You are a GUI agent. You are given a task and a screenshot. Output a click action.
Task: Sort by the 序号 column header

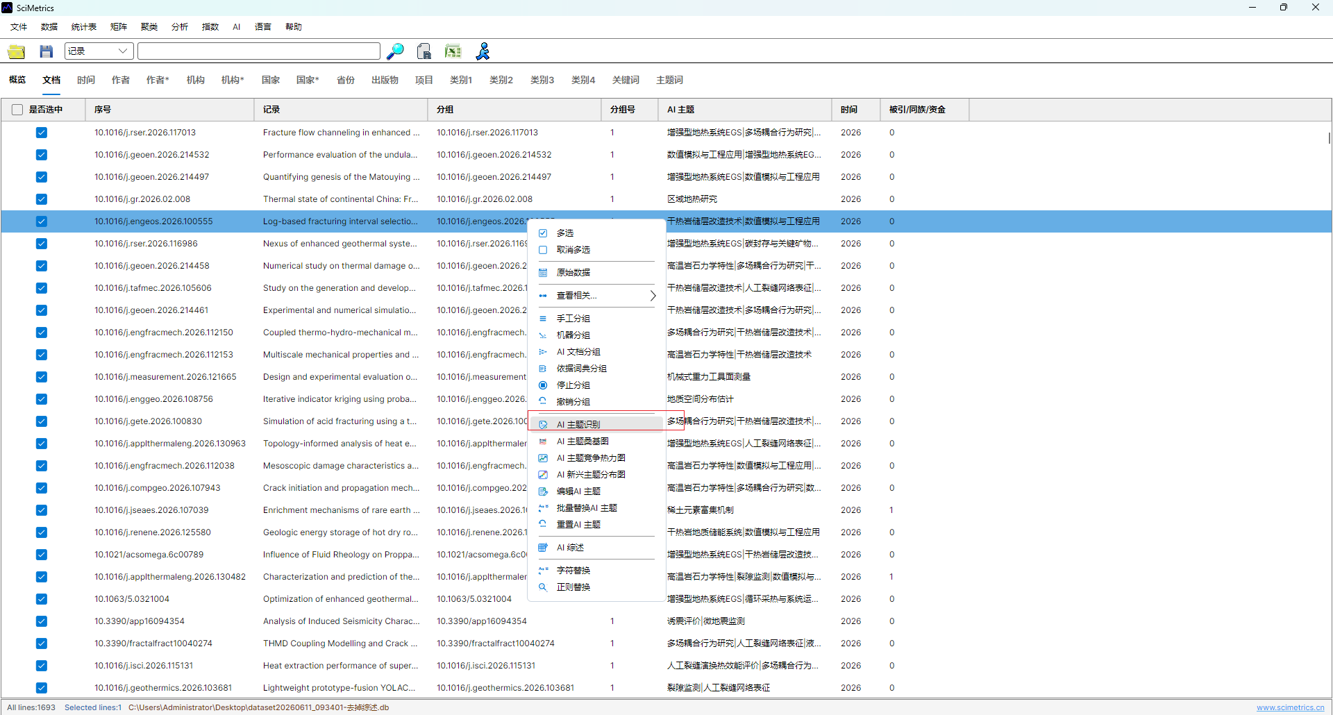click(169, 110)
